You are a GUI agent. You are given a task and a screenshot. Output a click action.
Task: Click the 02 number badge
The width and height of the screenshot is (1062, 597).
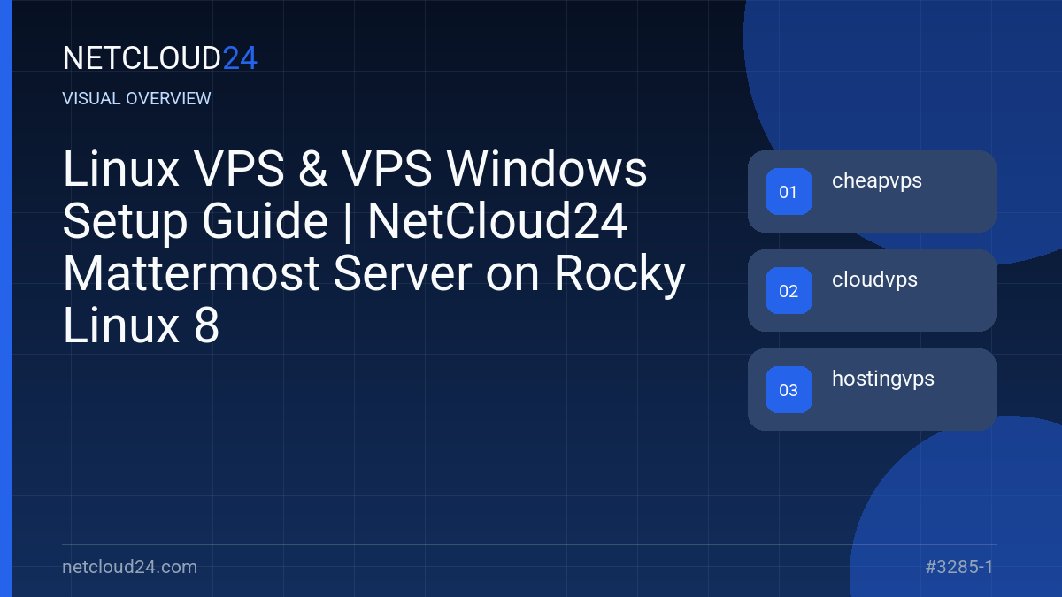coord(789,291)
